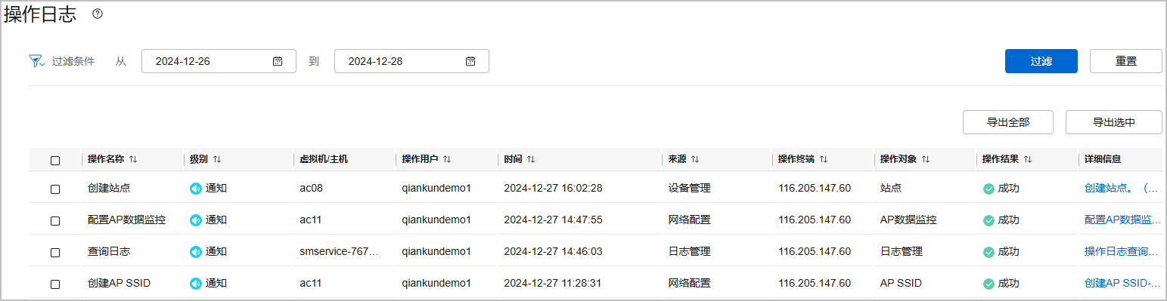Toggle the 过滤条件 filter funnel icon

[36, 61]
